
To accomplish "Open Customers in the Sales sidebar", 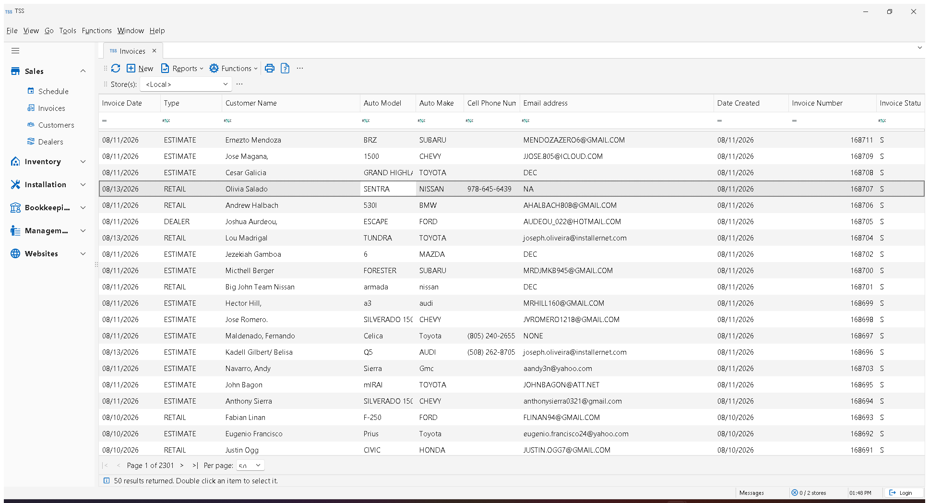I will click(x=56, y=125).
